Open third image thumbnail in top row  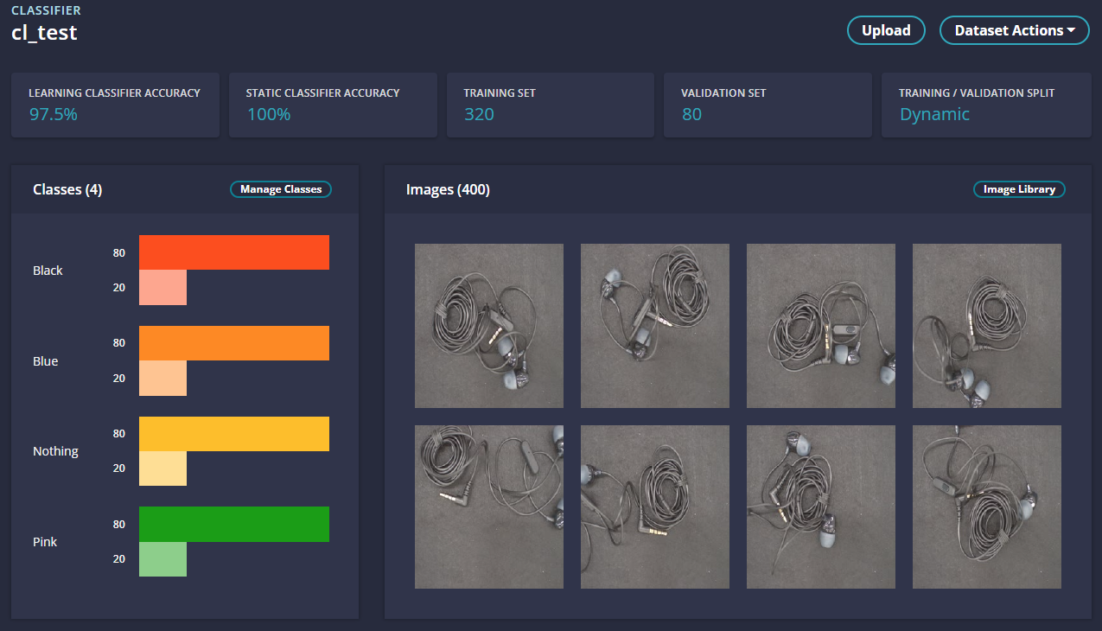click(821, 326)
